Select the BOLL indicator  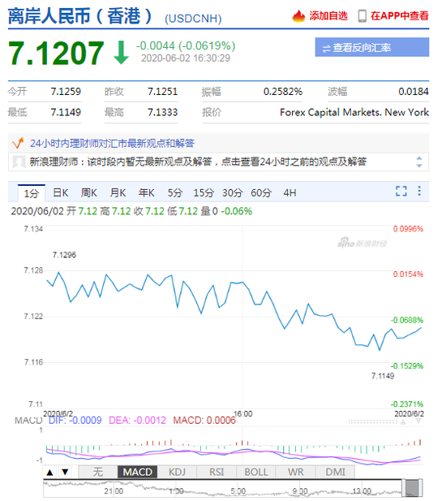(256, 472)
